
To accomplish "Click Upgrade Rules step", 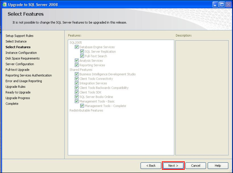I will coord(16,87).
